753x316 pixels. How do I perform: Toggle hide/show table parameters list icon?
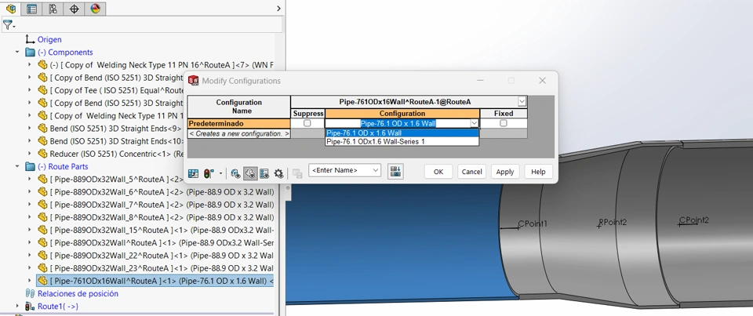(x=264, y=173)
